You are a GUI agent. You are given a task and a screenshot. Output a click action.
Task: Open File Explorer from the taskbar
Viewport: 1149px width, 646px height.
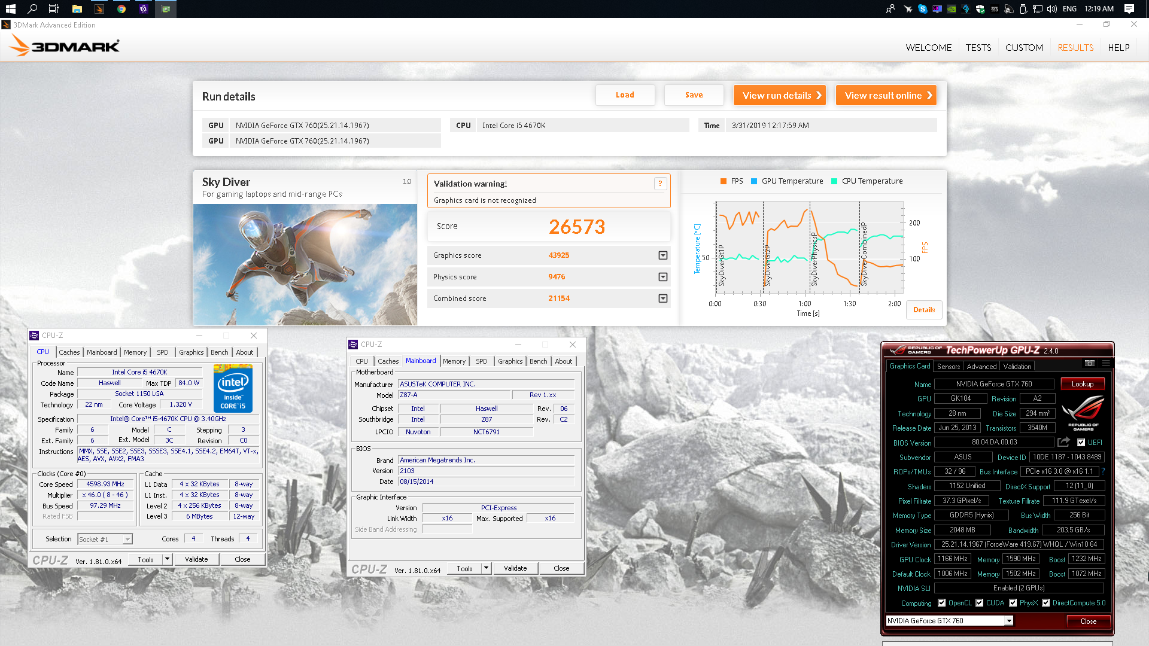pos(77,8)
